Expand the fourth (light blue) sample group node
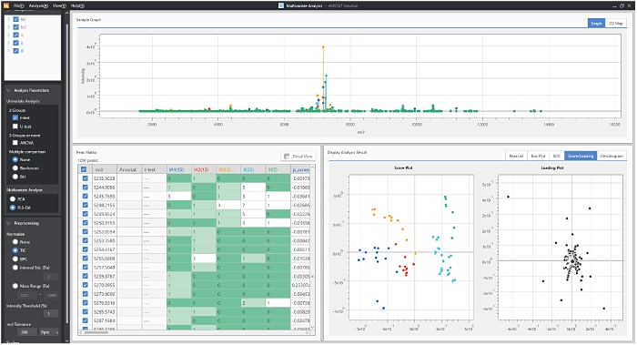This screenshot has height=345, width=637. click(x=8, y=43)
